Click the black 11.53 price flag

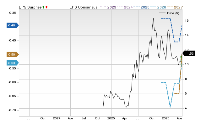tap(189, 53)
